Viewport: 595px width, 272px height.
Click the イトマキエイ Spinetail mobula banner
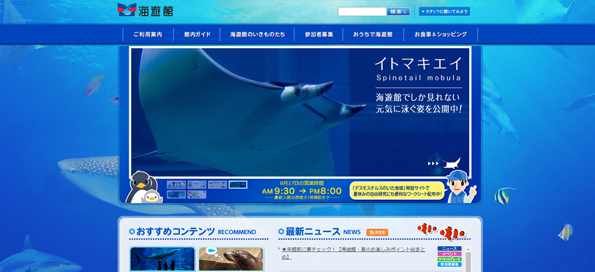pyautogui.click(x=300, y=112)
